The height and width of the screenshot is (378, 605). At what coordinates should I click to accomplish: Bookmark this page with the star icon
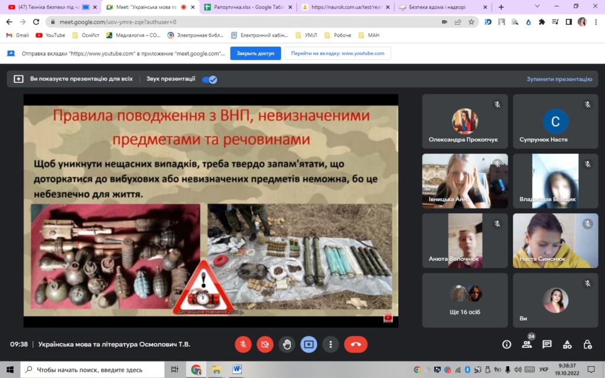point(471,22)
